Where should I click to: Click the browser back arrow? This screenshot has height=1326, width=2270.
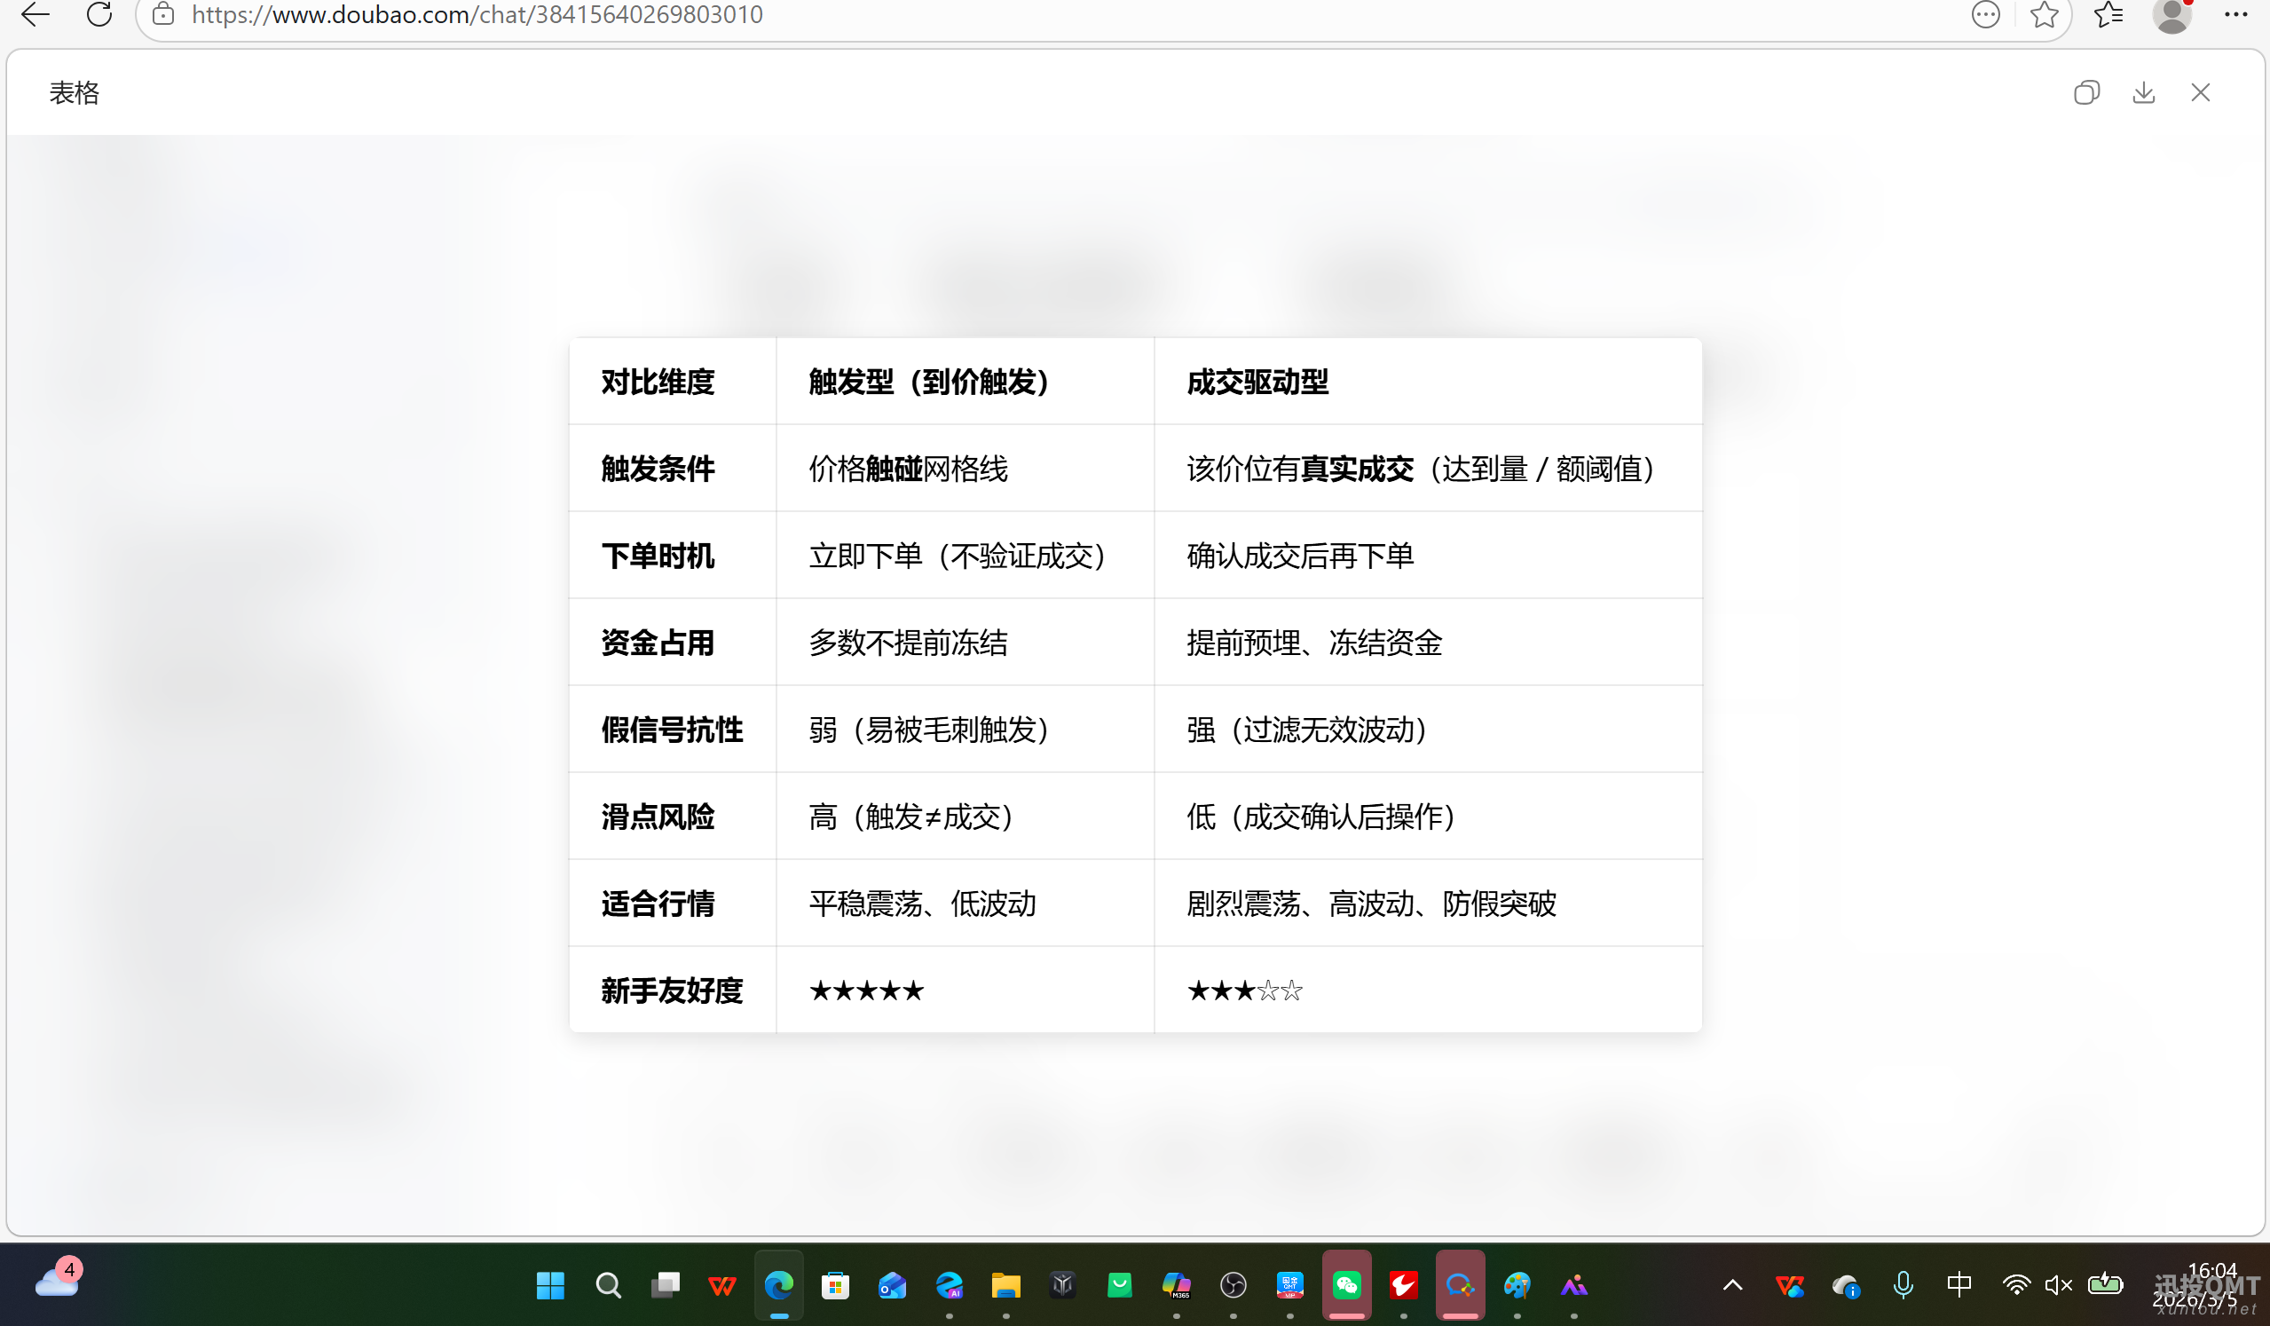point(35,14)
